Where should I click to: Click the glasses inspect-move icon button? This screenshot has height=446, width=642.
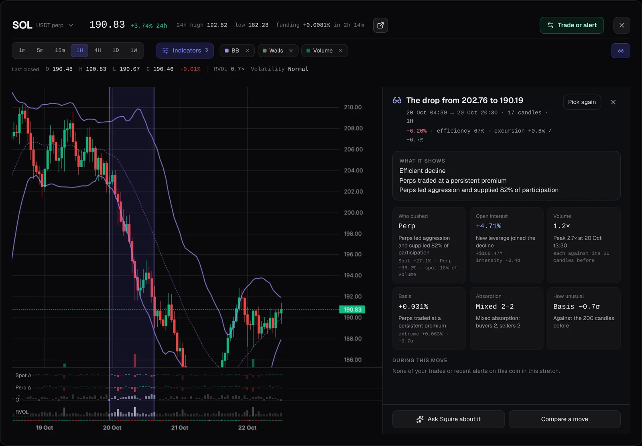pos(621,51)
